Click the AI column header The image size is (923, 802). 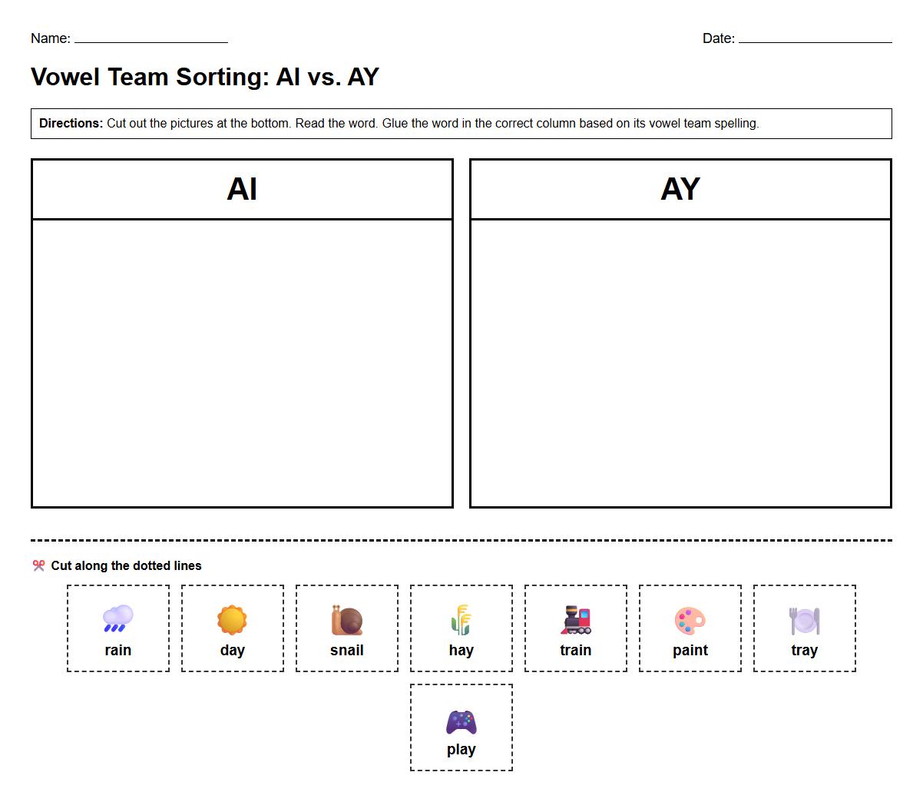click(242, 189)
